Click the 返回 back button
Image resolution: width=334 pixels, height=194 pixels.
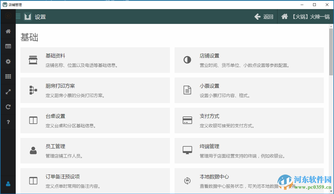264,16
